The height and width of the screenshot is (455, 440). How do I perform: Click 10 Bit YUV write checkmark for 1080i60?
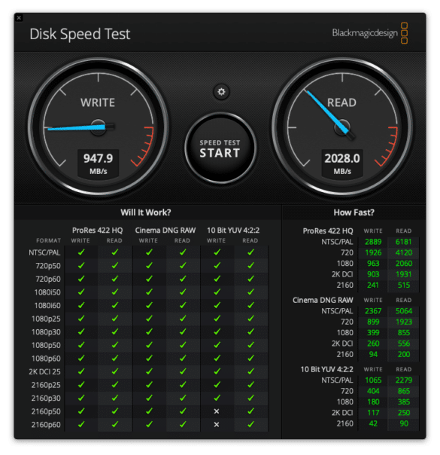(x=217, y=305)
